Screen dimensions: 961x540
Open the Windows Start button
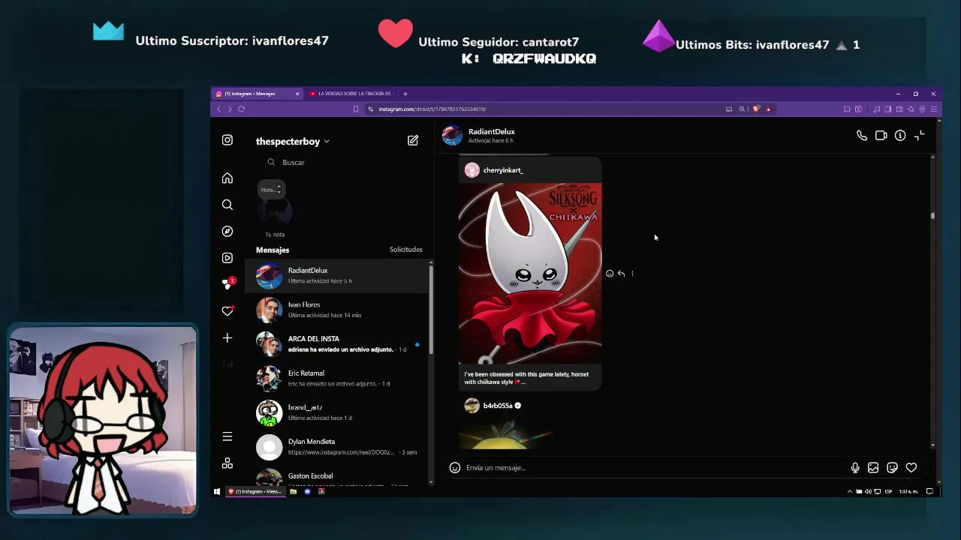coord(217,492)
